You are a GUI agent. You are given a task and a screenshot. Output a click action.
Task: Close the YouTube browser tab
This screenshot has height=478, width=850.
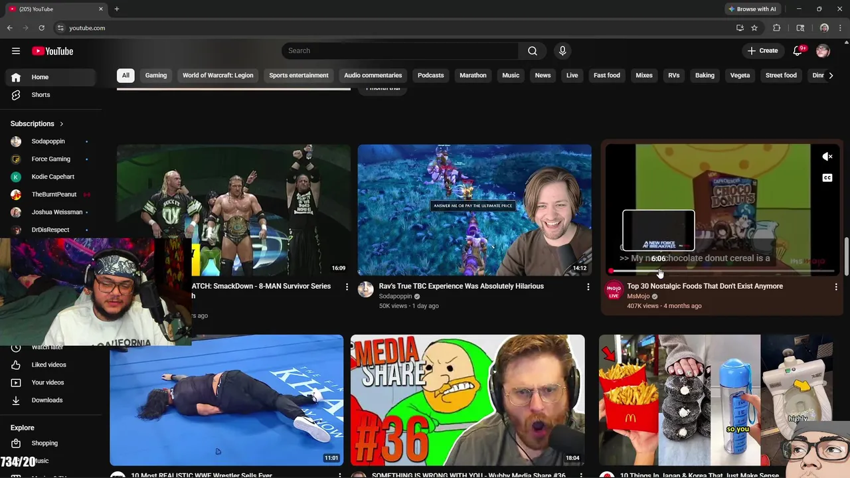(x=101, y=9)
